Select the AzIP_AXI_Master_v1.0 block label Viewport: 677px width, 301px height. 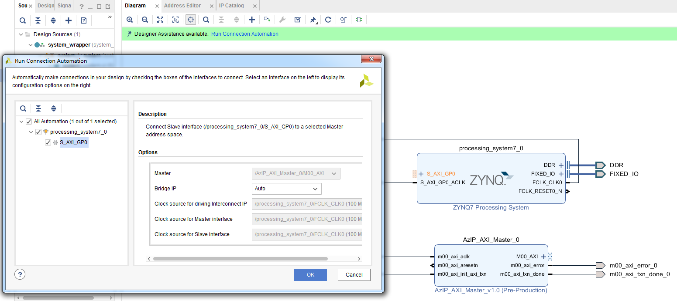pyautogui.click(x=491, y=290)
